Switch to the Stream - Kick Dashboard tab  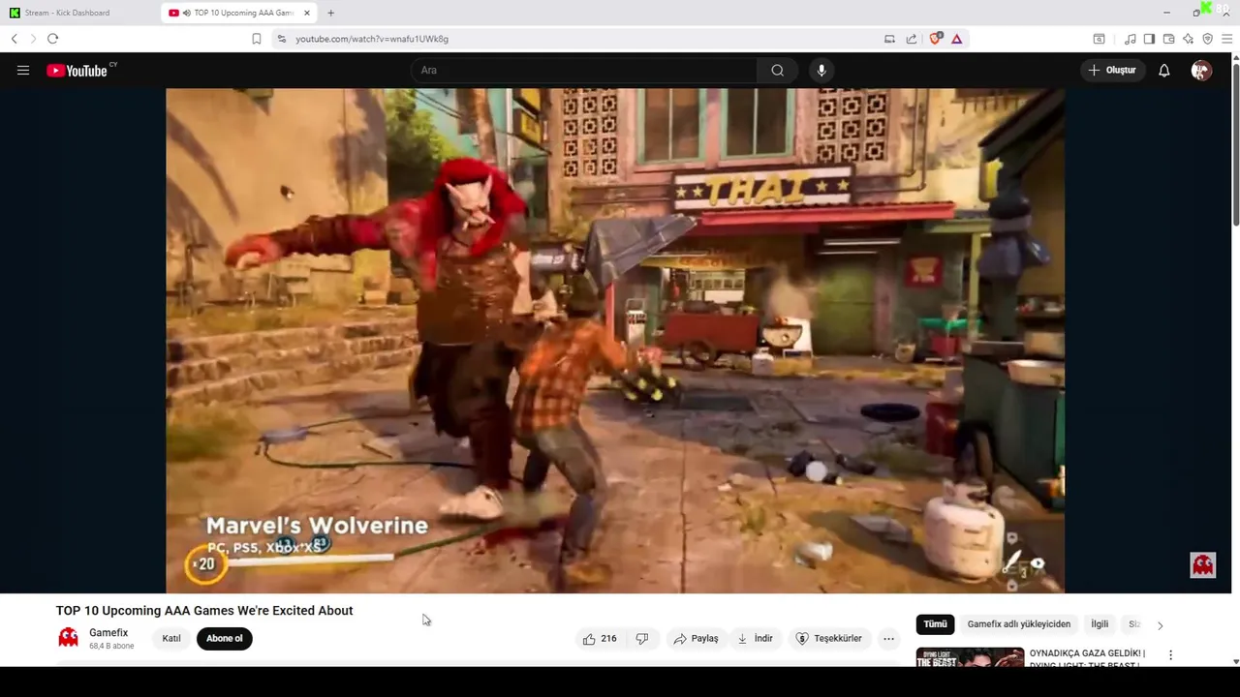coord(79,13)
